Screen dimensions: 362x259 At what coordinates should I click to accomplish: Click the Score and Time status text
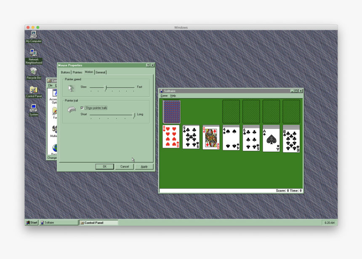(289, 191)
